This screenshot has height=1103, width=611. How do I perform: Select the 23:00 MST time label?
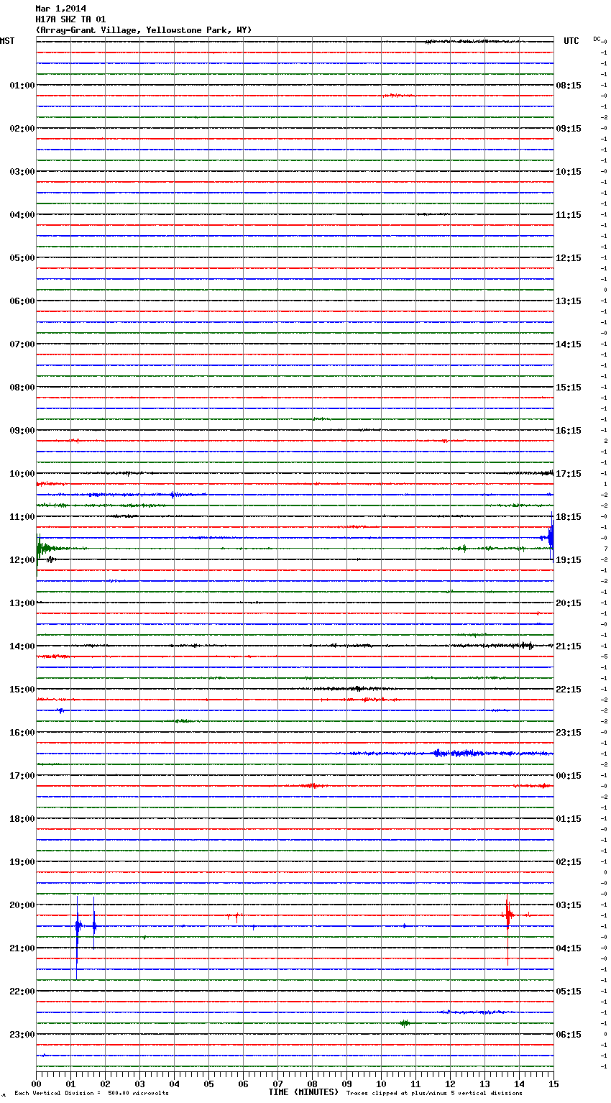(x=22, y=1034)
